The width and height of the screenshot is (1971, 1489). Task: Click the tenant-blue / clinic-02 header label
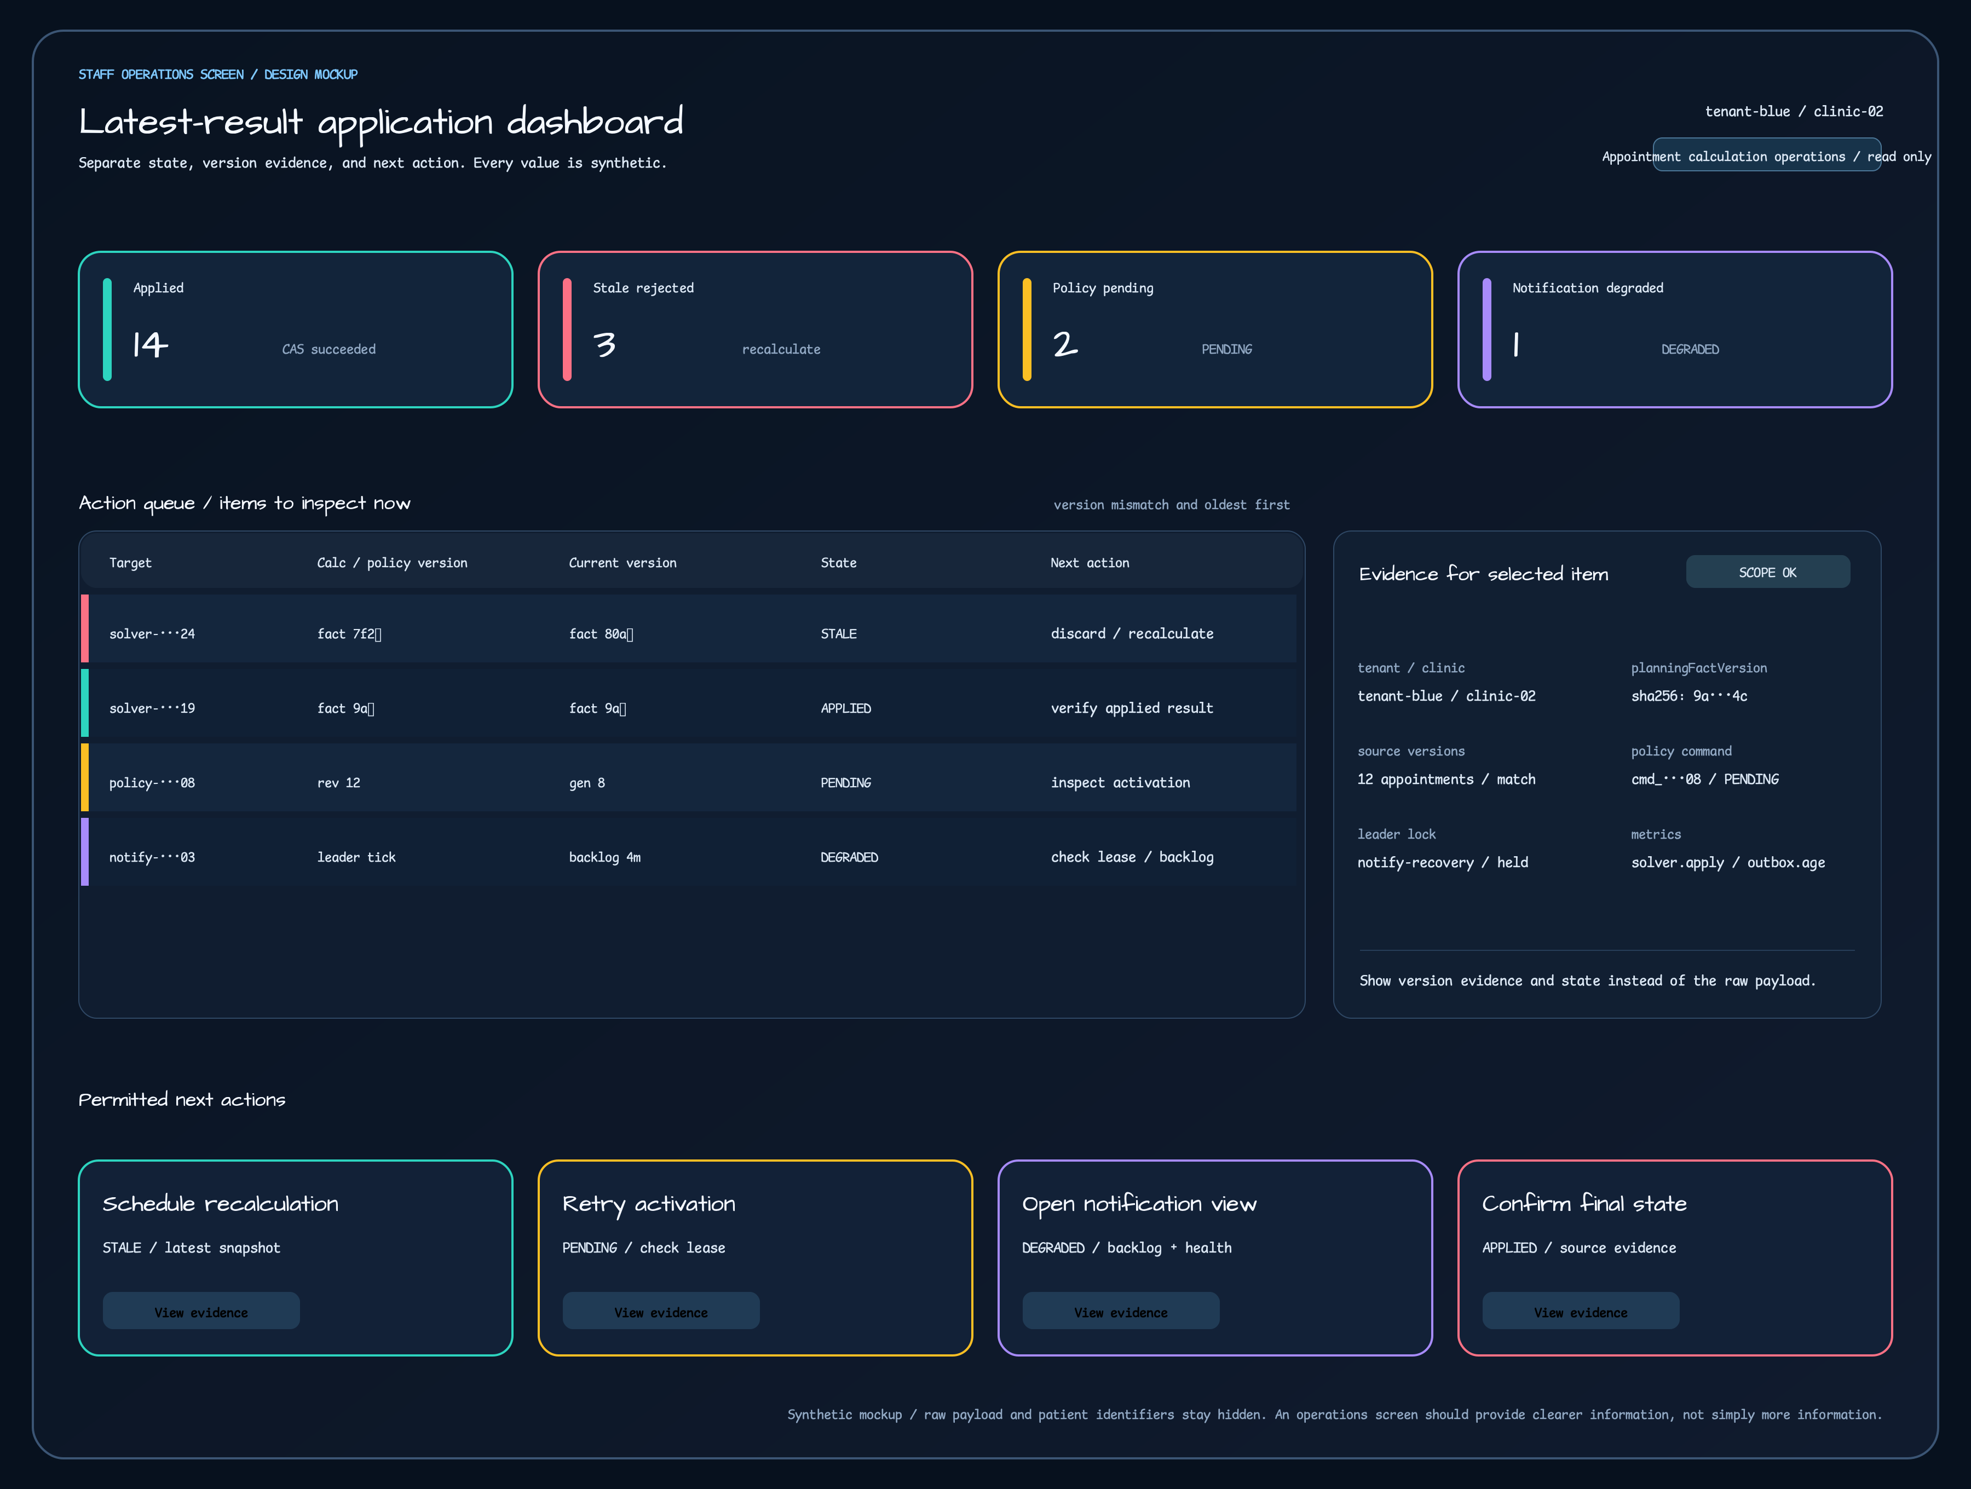tap(1795, 111)
